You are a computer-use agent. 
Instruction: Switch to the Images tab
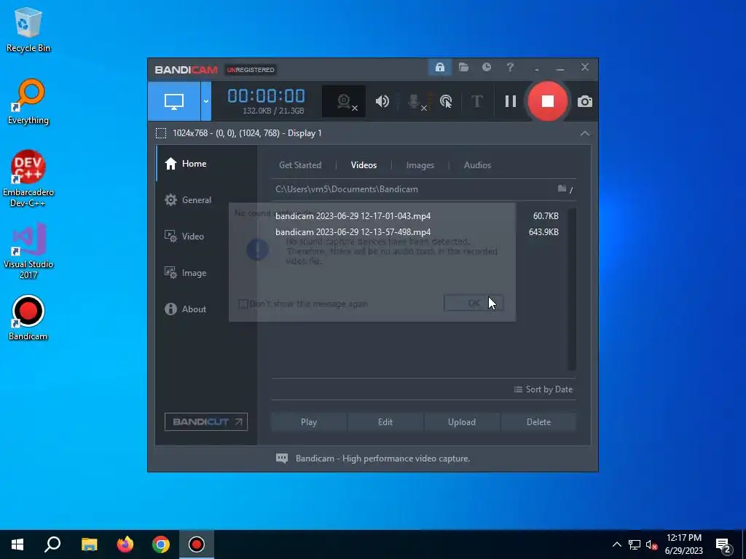point(420,165)
